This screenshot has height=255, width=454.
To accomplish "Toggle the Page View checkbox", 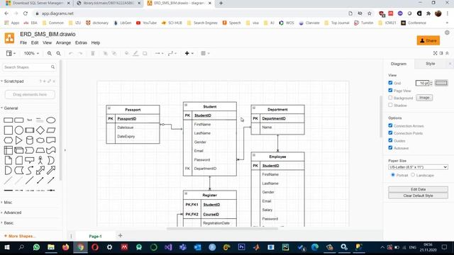I will [x=390, y=90].
